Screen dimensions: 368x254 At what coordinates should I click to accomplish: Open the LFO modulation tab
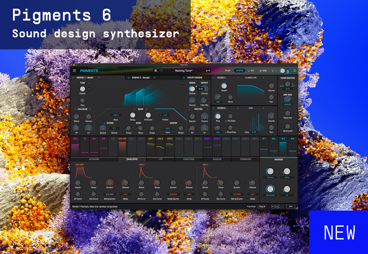[x=160, y=159]
